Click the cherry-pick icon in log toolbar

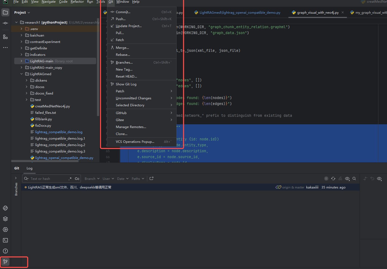click(340, 179)
